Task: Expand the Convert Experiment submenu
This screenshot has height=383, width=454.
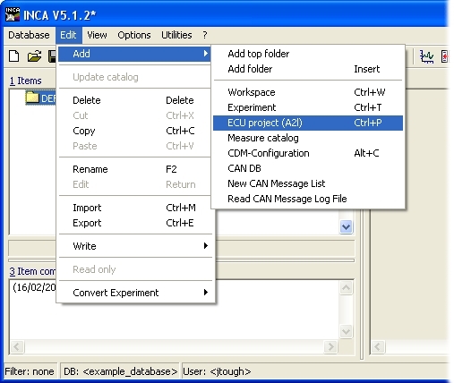Action: (135, 293)
